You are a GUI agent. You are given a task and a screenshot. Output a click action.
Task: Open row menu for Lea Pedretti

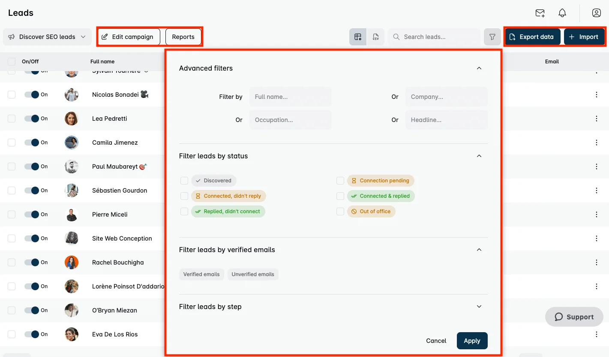click(597, 119)
